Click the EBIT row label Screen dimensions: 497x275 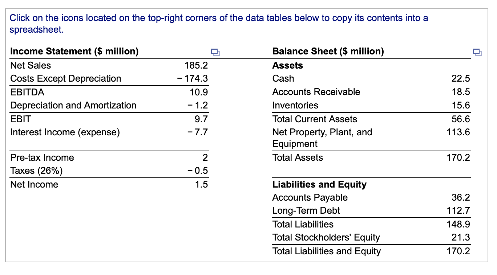click(x=21, y=119)
